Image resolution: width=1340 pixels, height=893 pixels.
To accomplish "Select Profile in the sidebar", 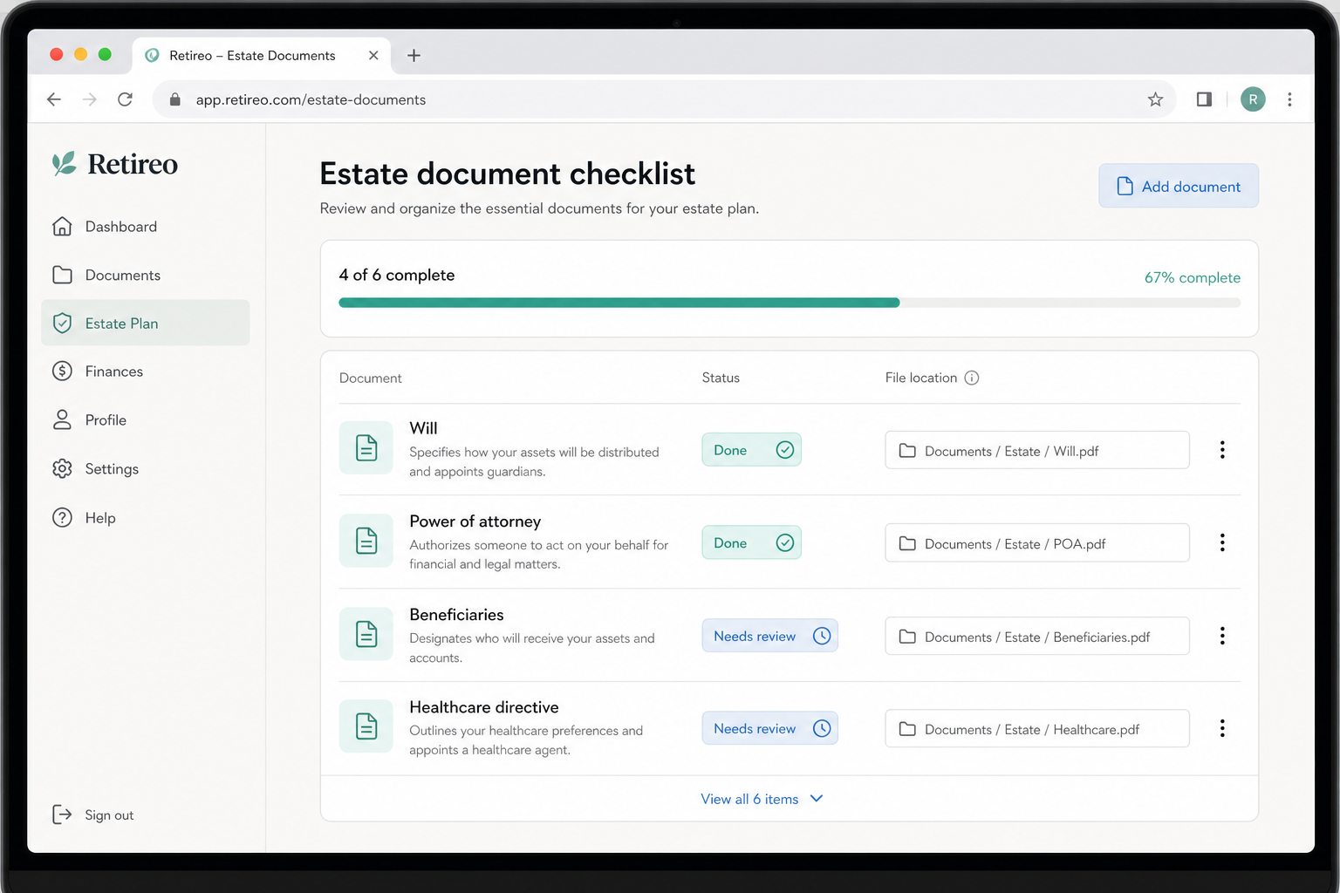I will 145,420.
